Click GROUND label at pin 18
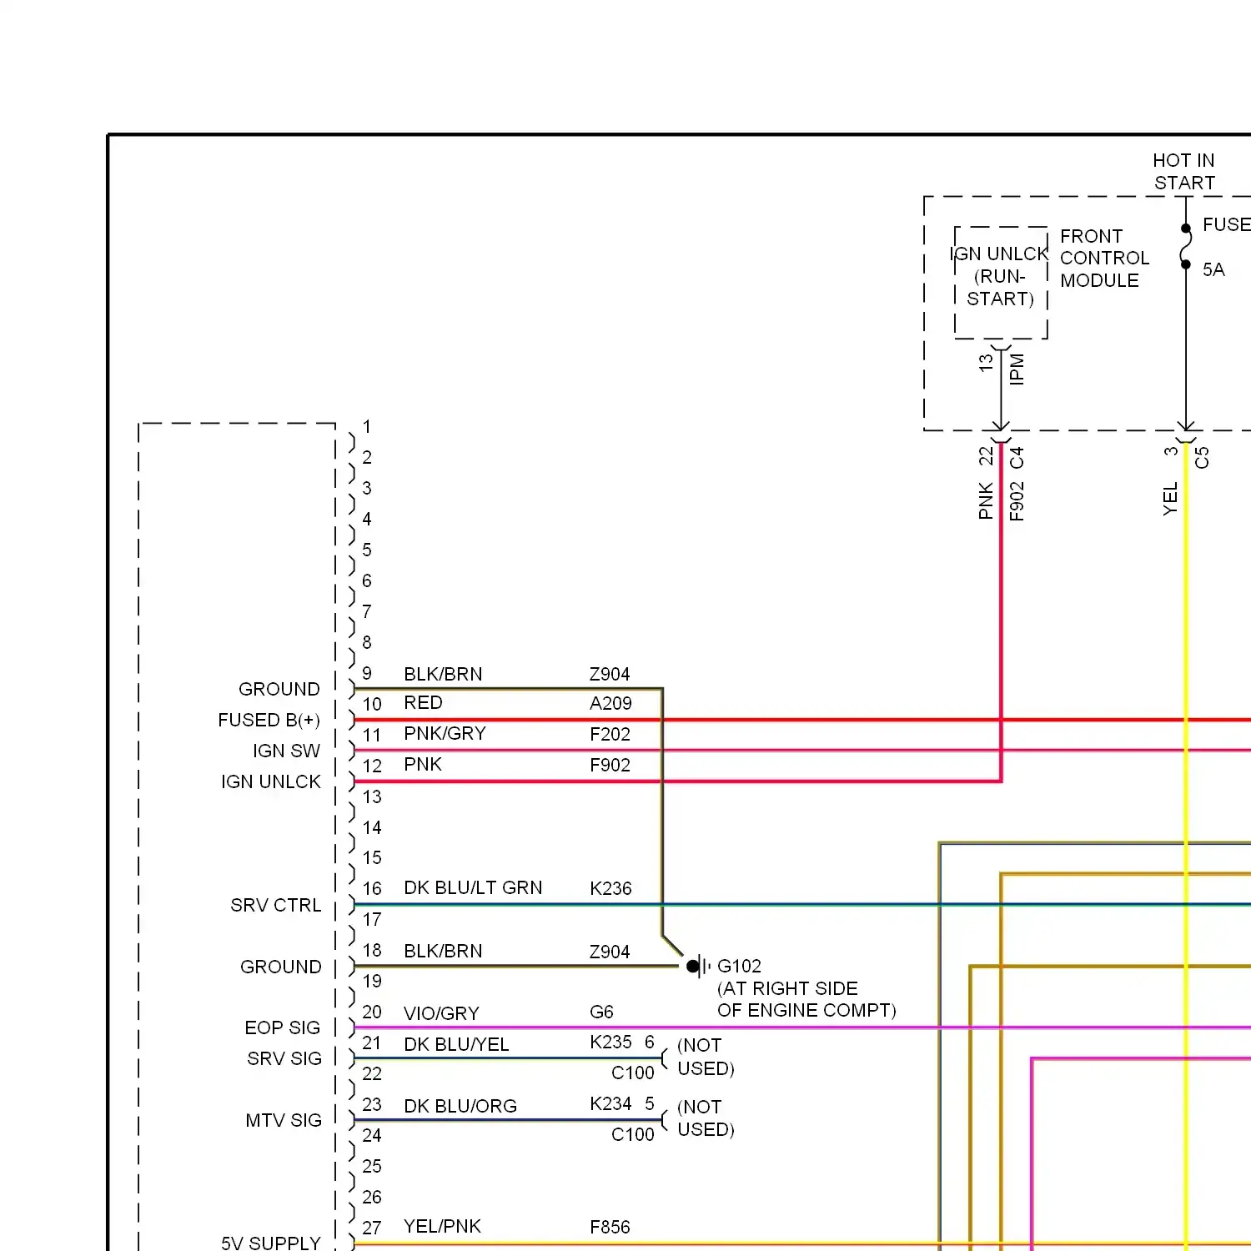This screenshot has height=1251, width=1251. tap(280, 967)
